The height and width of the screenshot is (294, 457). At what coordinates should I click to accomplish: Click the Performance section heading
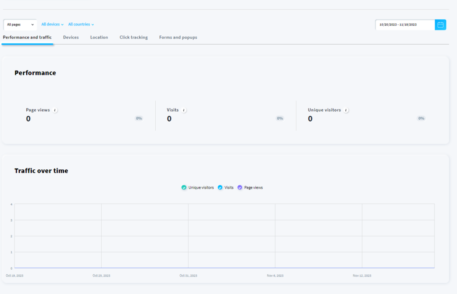35,73
